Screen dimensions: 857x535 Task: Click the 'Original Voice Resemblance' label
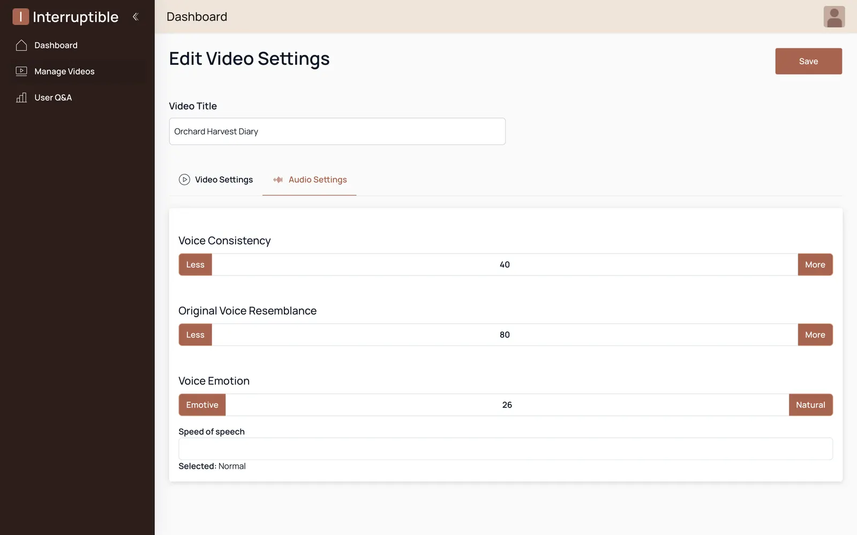point(247,311)
